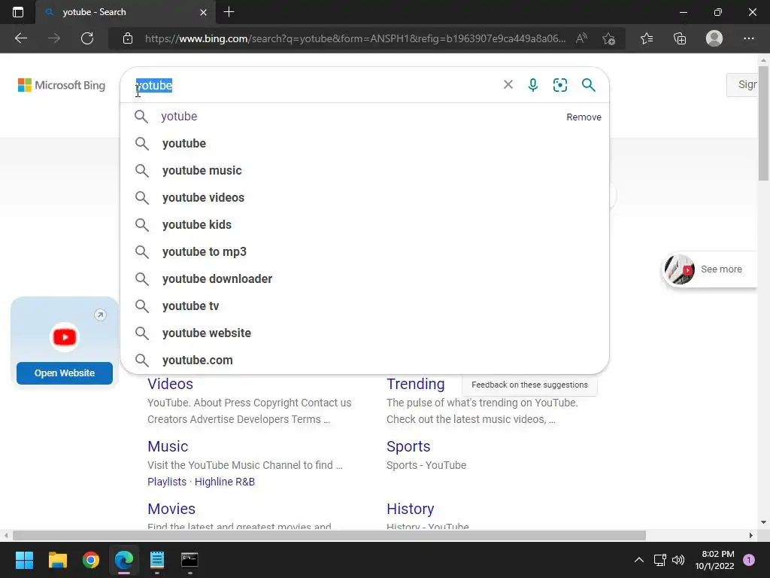Click inside the Bing search input field
770x578 pixels.
click(x=314, y=85)
